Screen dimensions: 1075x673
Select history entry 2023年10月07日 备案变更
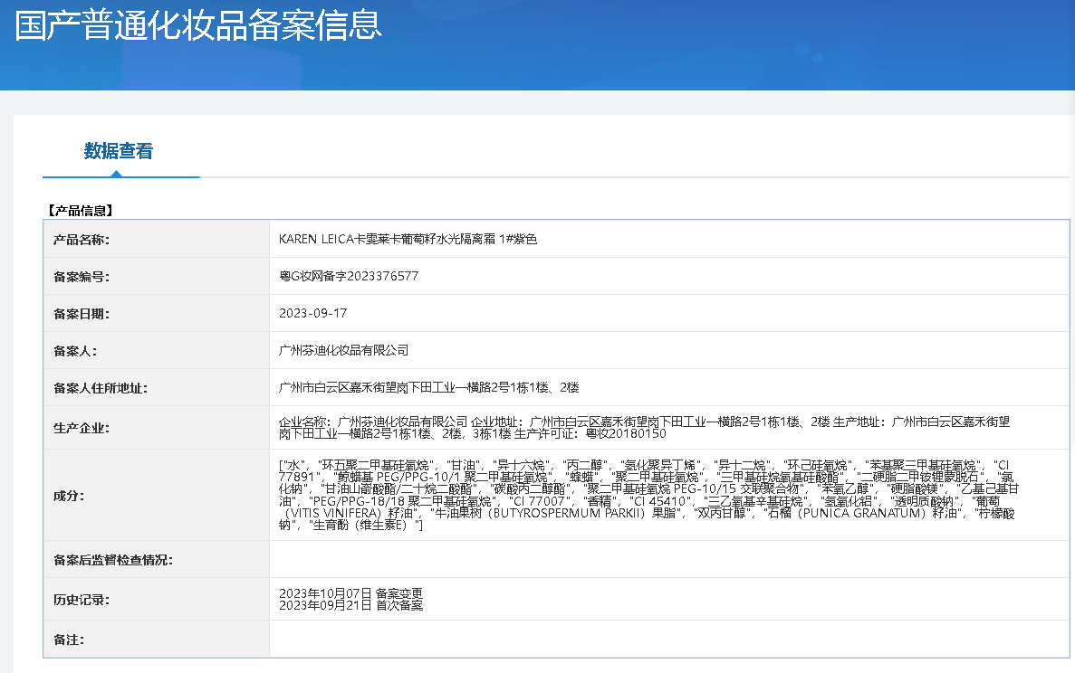351,593
